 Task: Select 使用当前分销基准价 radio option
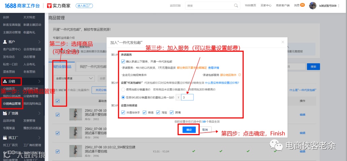(123, 90)
